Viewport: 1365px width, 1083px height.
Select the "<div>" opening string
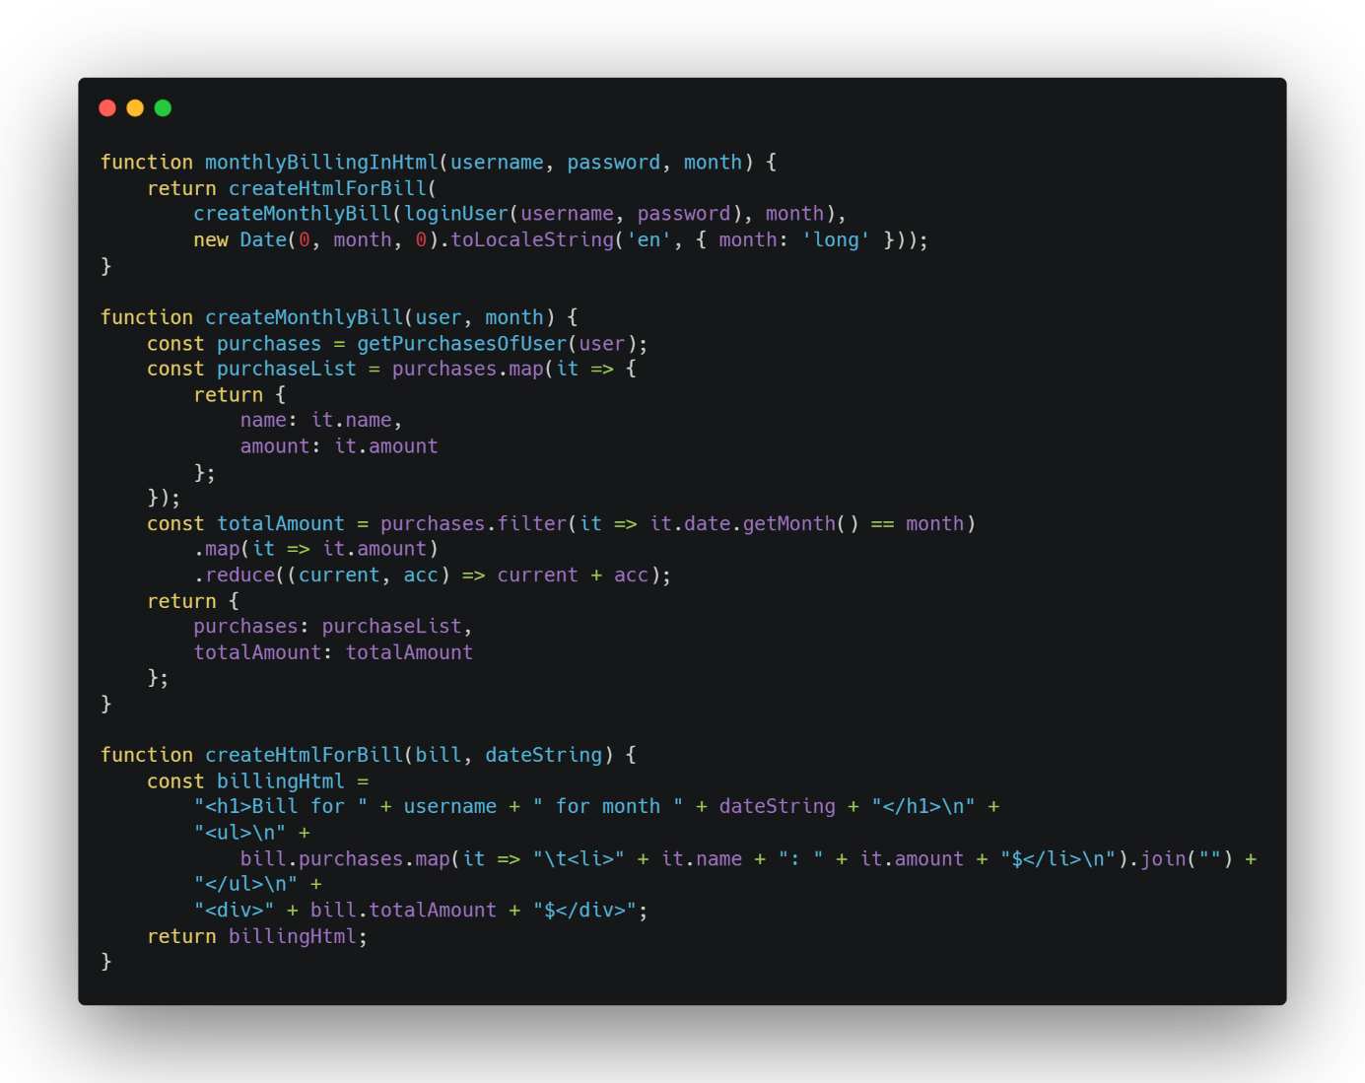pyautogui.click(x=235, y=910)
